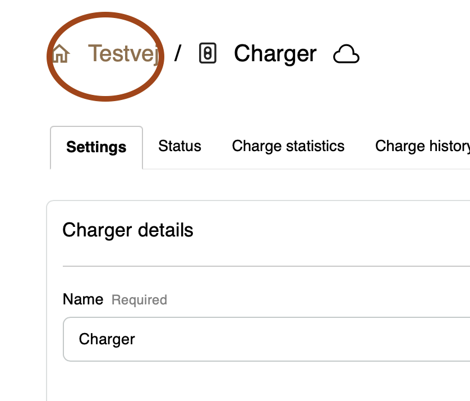Select the Settings tab
470x401 pixels.
click(x=96, y=147)
